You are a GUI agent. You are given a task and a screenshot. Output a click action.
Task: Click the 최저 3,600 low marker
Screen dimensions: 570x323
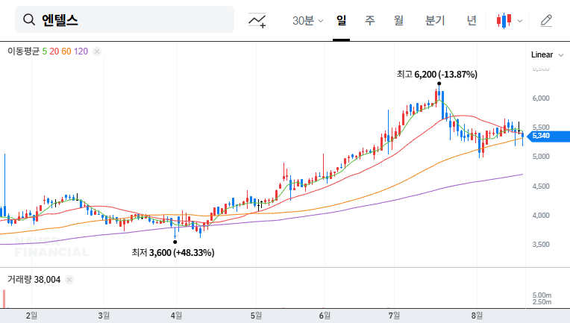pyautogui.click(x=172, y=253)
